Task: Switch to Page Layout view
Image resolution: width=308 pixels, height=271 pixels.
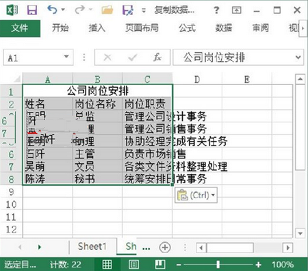Action: point(133,265)
